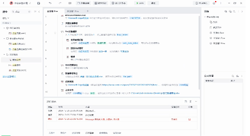Click the hourglass wait step icon
Viewport: 250px width, 136px height.
tap(67, 57)
